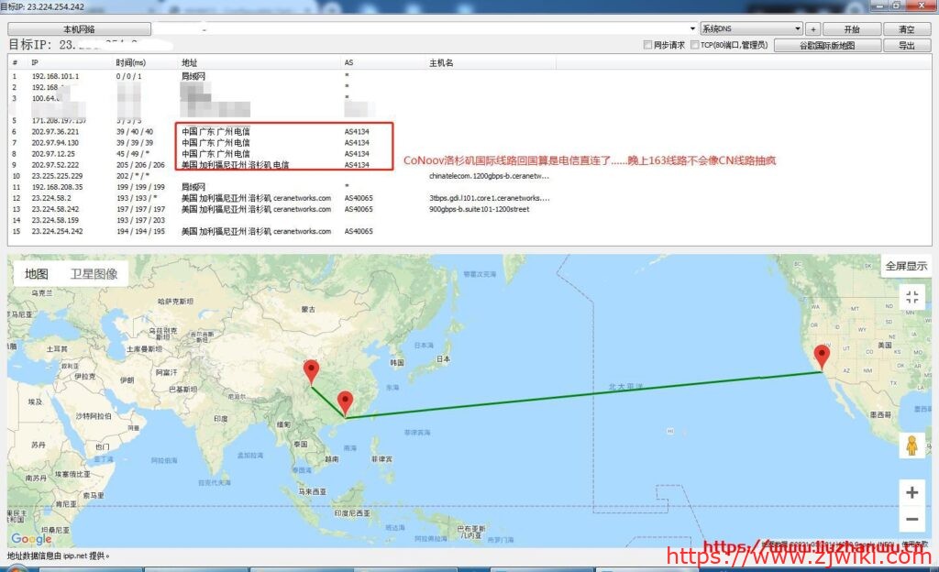Zoom in the map with plus button
The width and height of the screenshot is (939, 572).
click(911, 492)
